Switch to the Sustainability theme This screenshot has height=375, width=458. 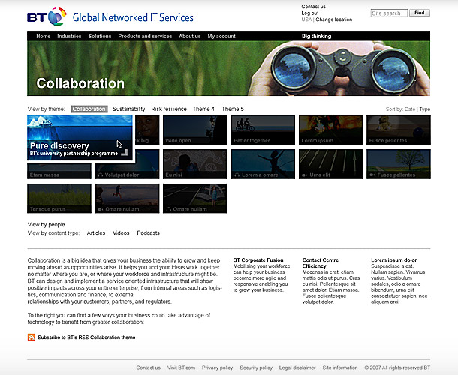pos(129,109)
